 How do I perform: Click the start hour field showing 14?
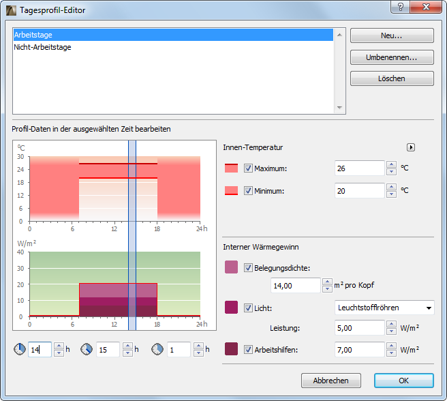tap(40, 350)
